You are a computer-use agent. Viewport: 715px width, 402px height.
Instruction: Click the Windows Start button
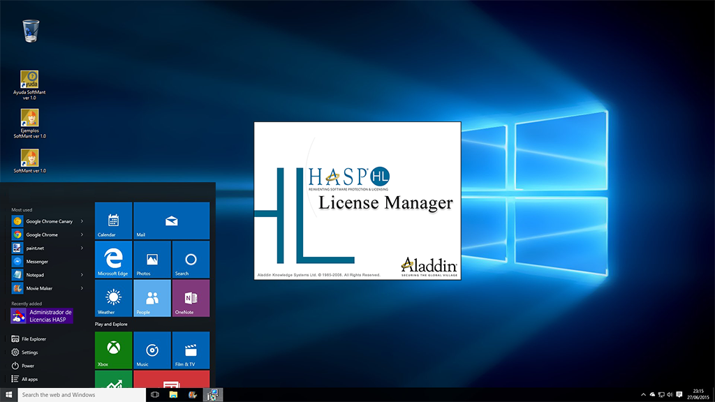8,395
